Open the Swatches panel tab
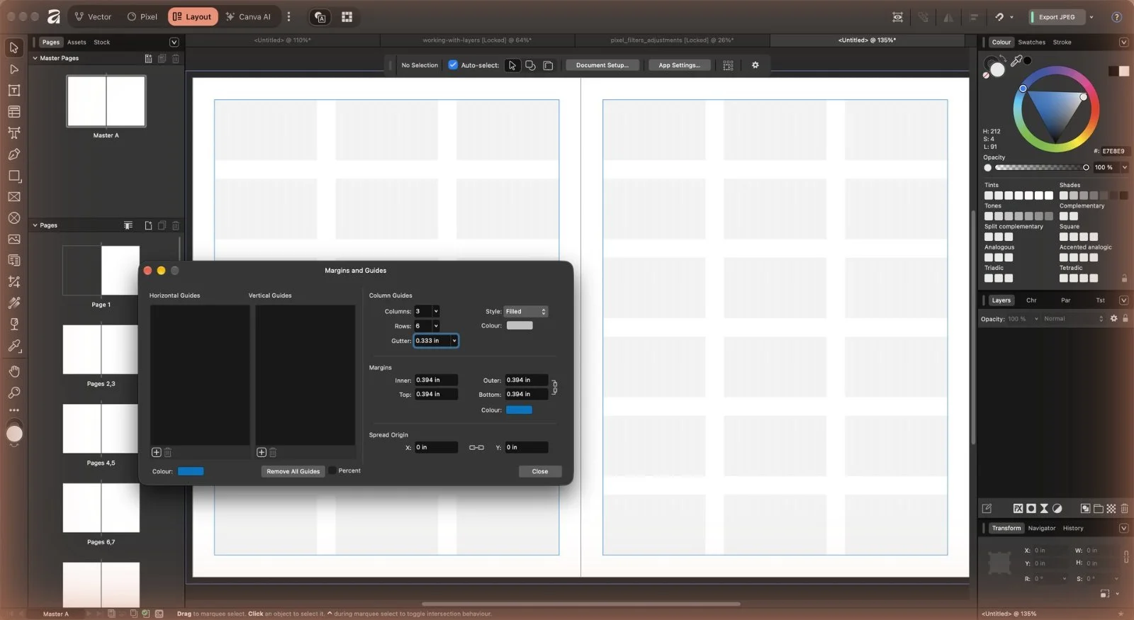1134x620 pixels. pyautogui.click(x=1031, y=42)
